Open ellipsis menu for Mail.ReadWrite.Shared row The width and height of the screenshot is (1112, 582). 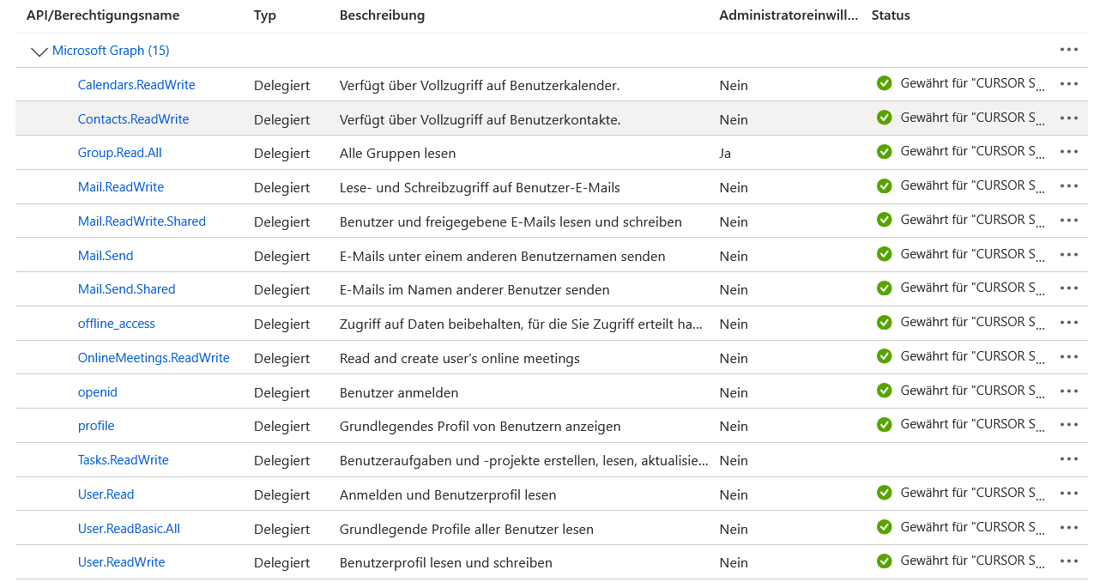point(1068,220)
